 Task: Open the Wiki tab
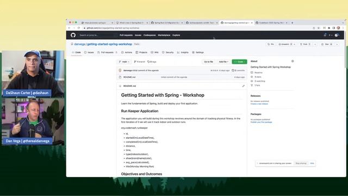click(x=154, y=52)
